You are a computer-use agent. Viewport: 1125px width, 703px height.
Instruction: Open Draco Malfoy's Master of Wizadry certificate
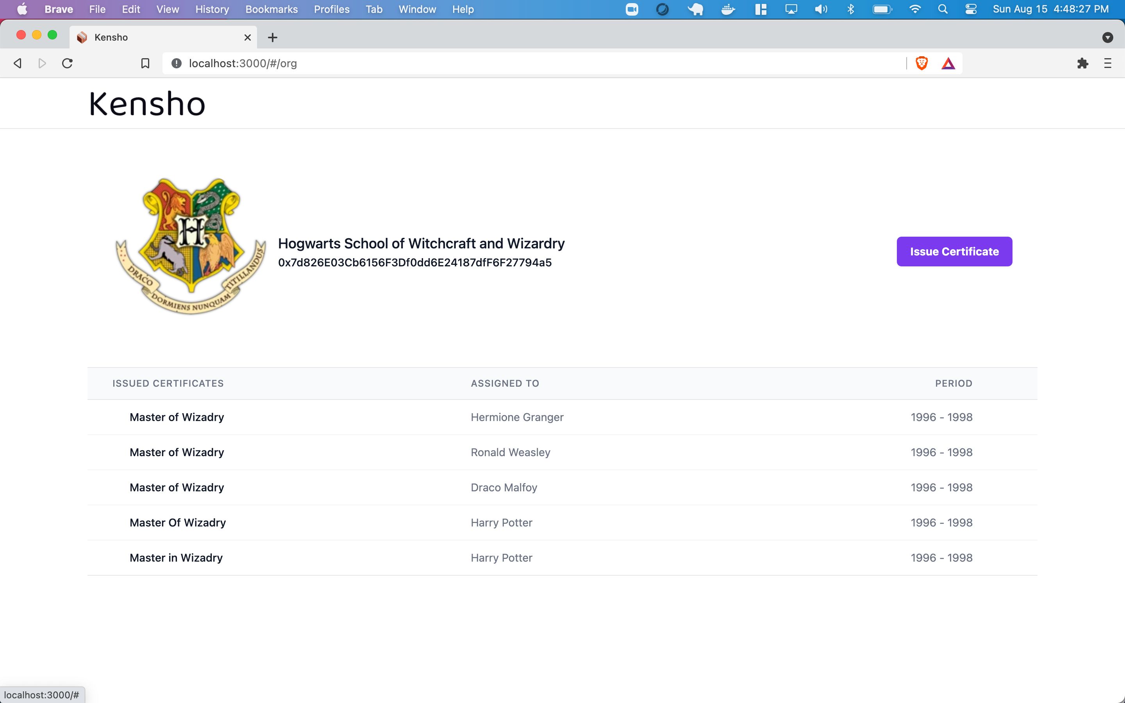tap(177, 488)
